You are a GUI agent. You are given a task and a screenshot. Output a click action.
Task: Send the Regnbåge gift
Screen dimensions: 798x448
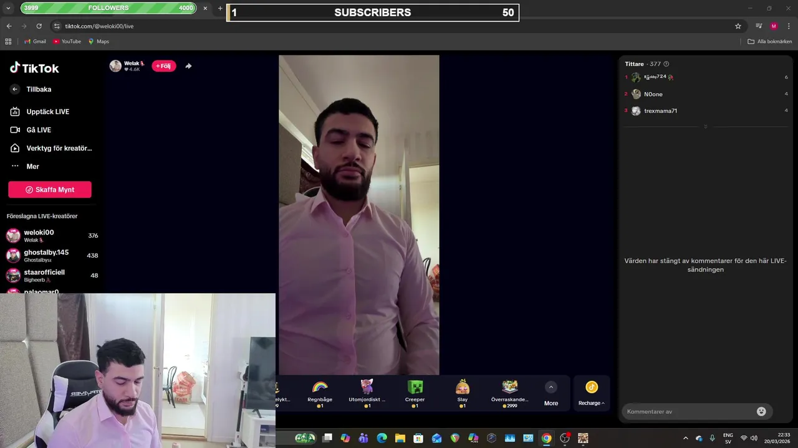(x=320, y=393)
